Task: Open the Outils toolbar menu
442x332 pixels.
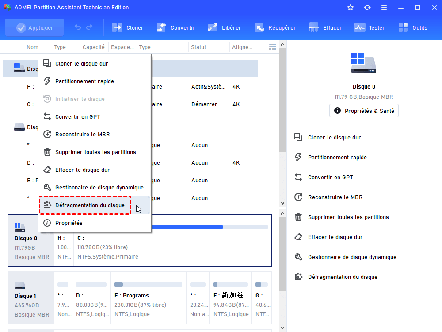Action: (x=413, y=27)
